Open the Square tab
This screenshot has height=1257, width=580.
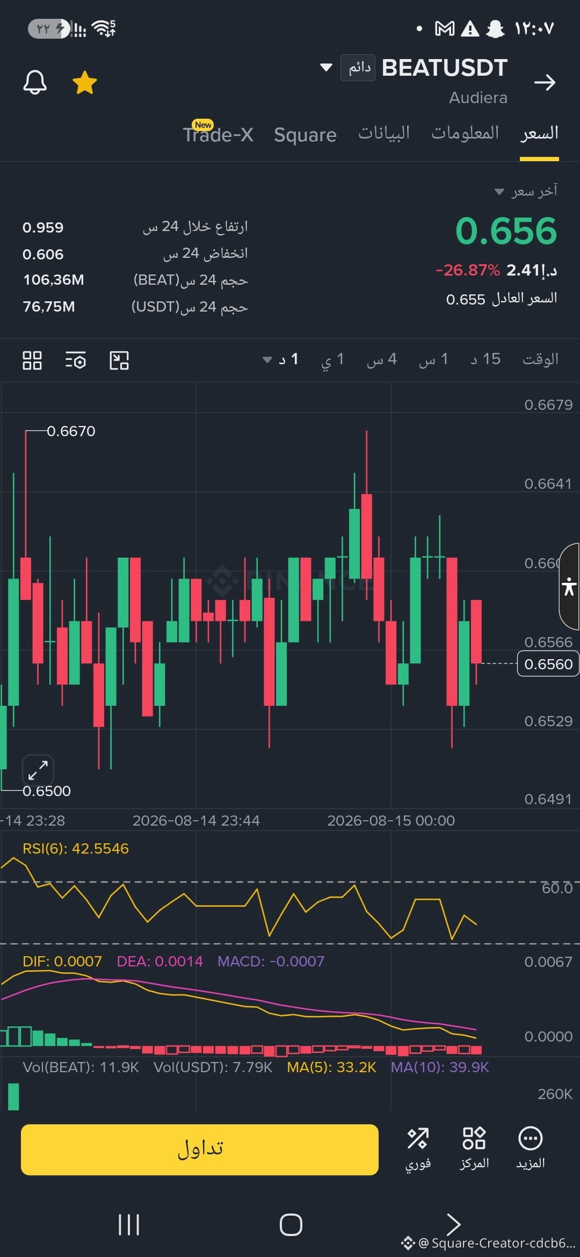305,135
